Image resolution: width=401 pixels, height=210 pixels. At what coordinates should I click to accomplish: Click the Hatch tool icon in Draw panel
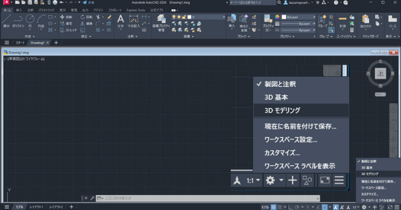(51, 30)
